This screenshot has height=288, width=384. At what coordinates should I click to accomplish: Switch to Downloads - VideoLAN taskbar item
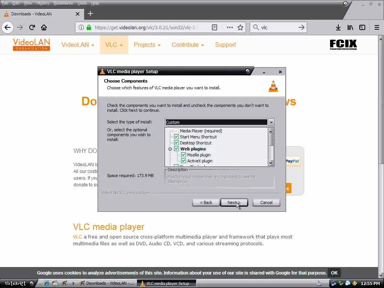coord(107,283)
